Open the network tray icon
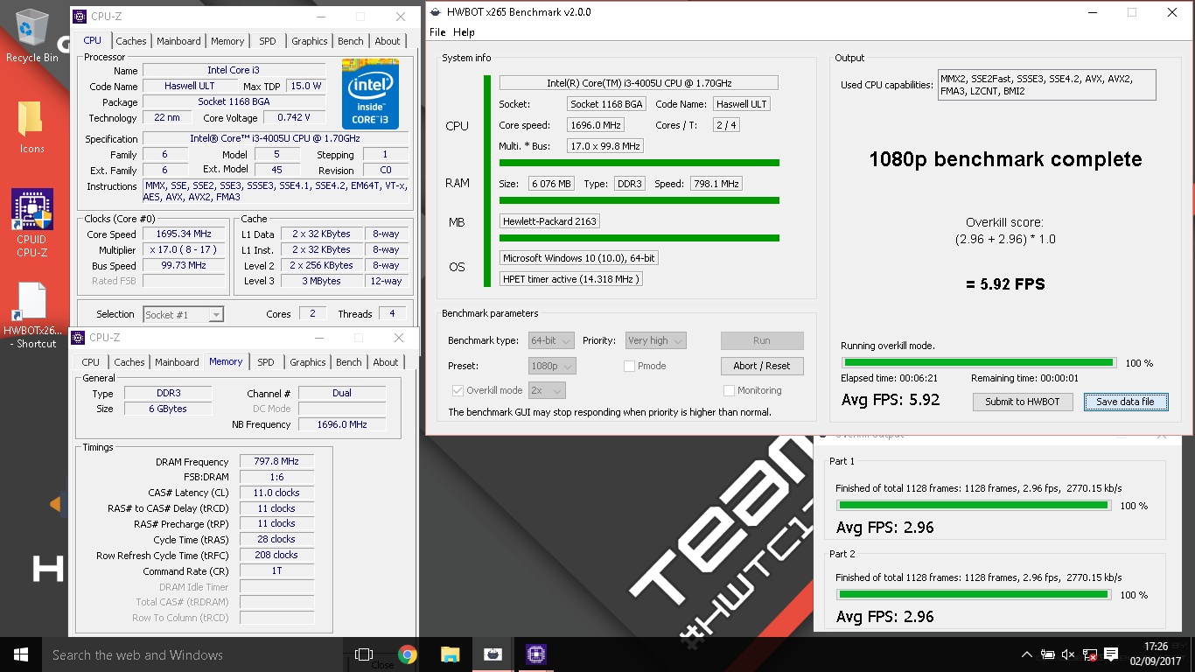The width and height of the screenshot is (1195, 672). coord(1090,654)
